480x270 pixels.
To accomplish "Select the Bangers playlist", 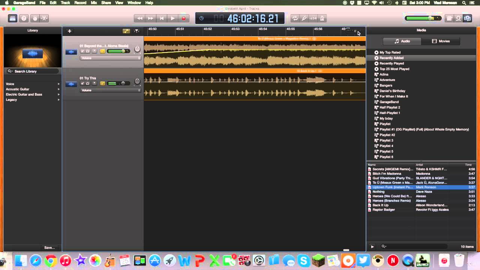I will pyautogui.click(x=421, y=85).
